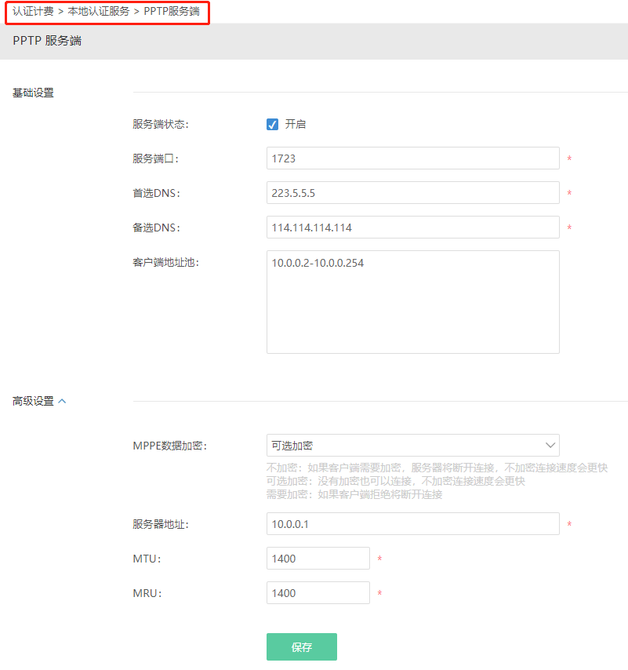Select the 服务器地址 field showing 10.0.0.1

[x=412, y=524]
